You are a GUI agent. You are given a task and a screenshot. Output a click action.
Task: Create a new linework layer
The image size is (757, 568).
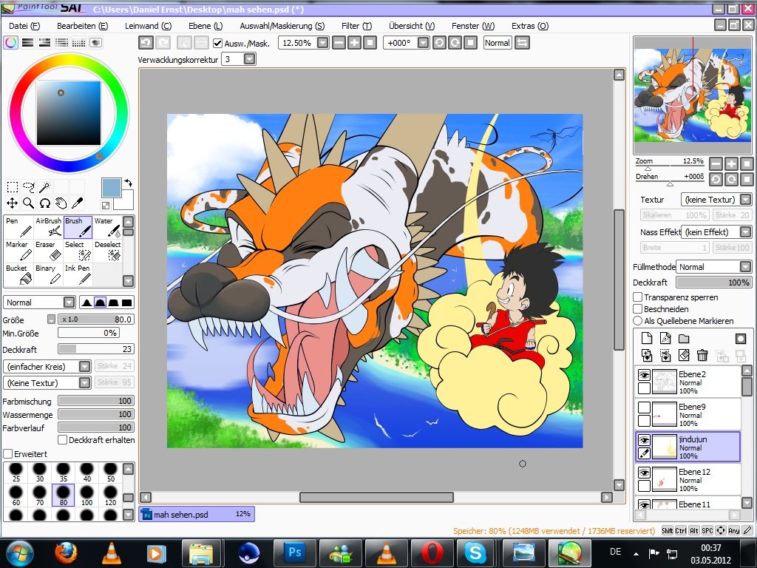pyautogui.click(x=665, y=338)
